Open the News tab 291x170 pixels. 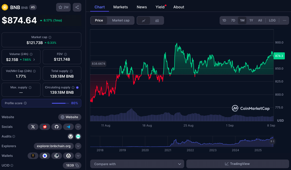click(x=142, y=7)
